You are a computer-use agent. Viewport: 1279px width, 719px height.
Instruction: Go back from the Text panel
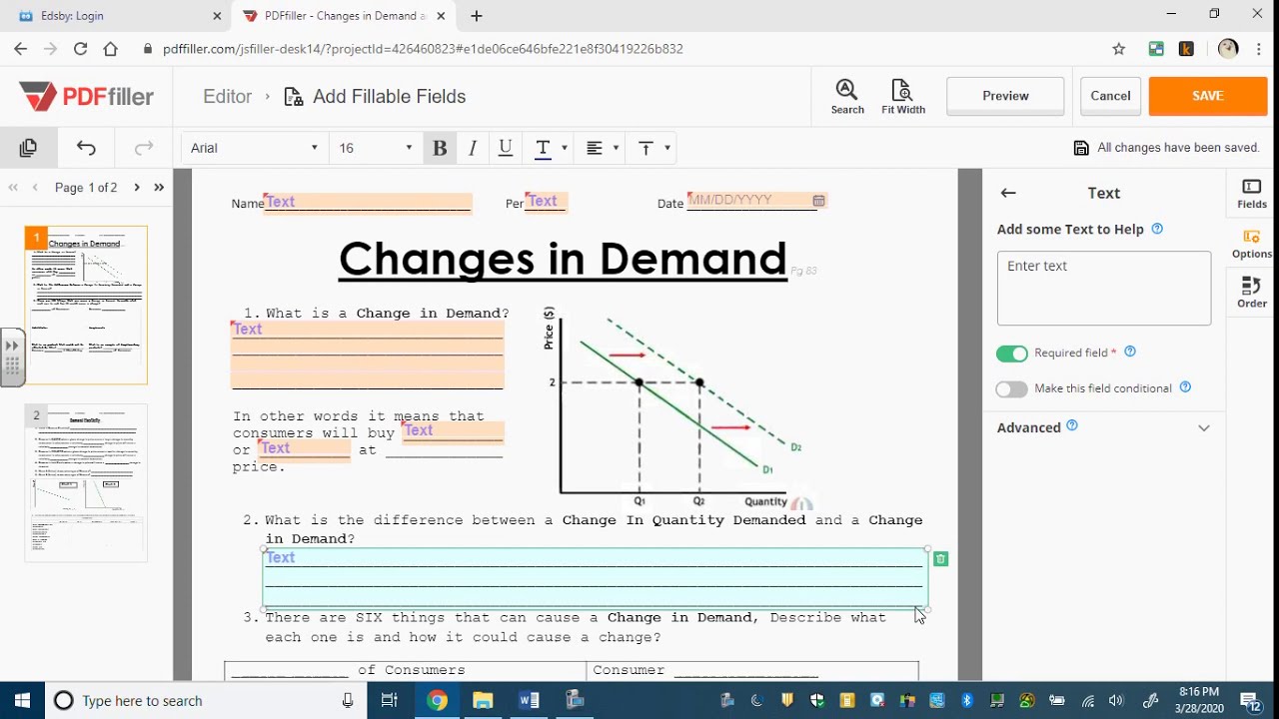[1008, 193]
